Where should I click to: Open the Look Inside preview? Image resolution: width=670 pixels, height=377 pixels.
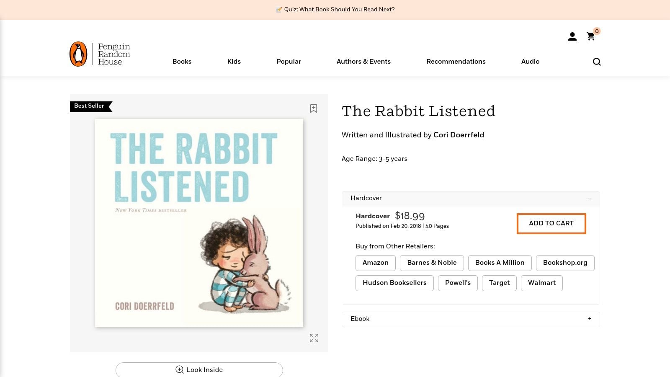pyautogui.click(x=199, y=370)
